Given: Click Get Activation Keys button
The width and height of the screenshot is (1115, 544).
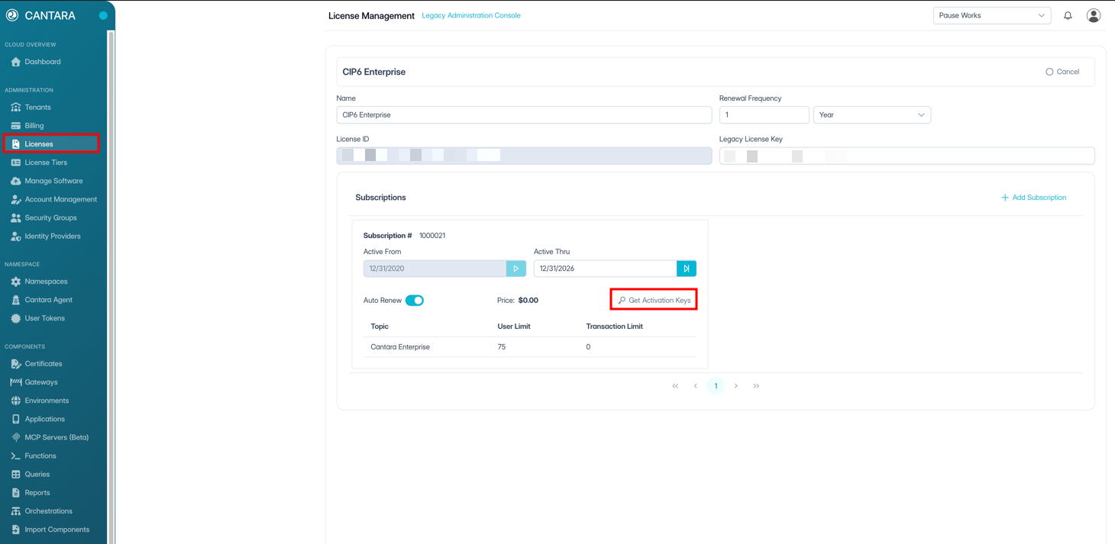Looking at the screenshot, I should tap(654, 300).
